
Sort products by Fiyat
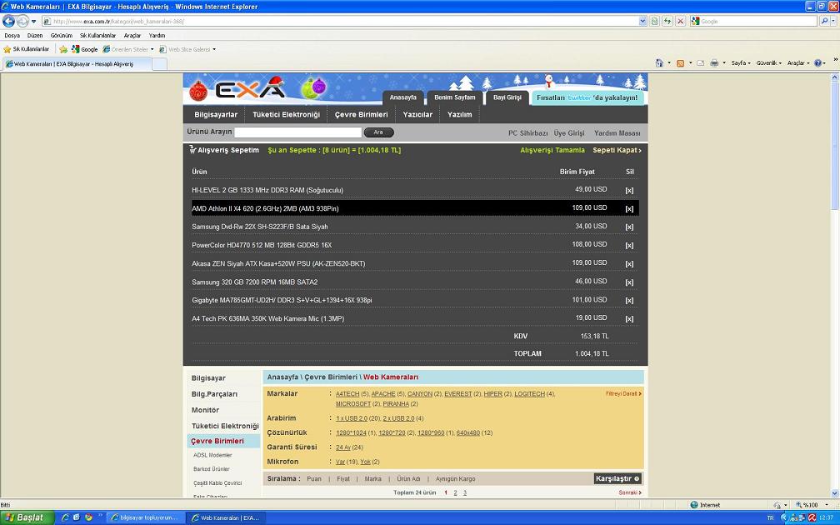pos(342,479)
